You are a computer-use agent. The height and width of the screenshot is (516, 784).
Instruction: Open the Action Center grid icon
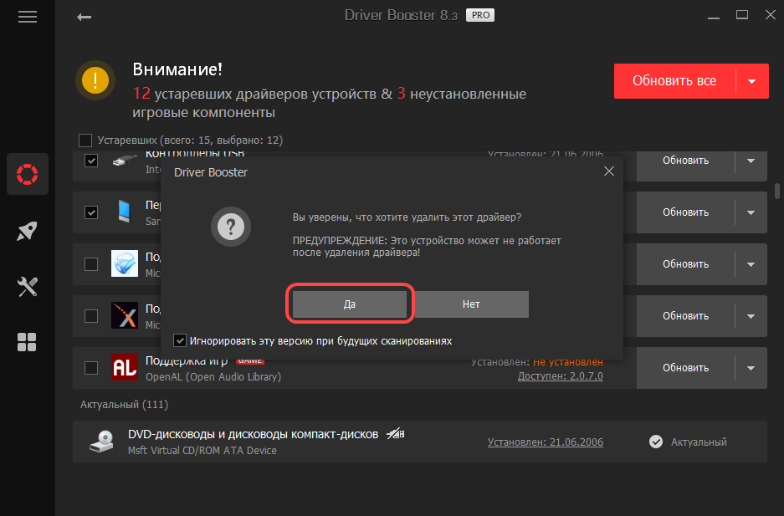click(28, 342)
